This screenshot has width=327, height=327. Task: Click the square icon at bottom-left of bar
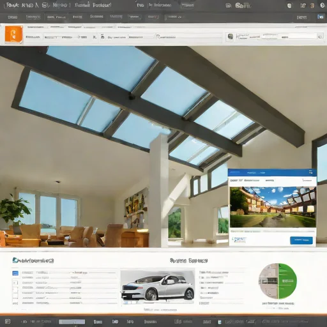(8, 321)
